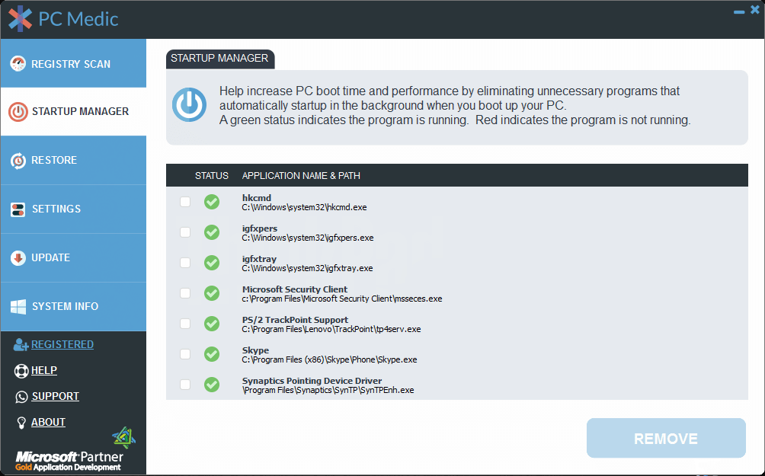Click green status check for PS/2 TrackPoint Support
This screenshot has height=476, width=765.
click(212, 324)
